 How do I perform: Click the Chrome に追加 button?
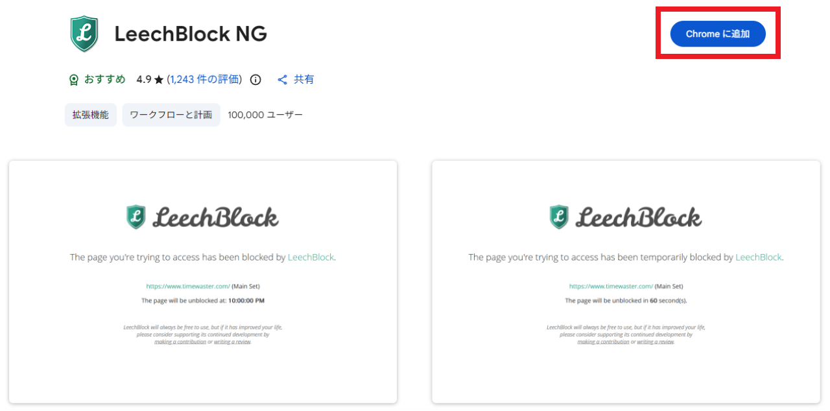point(717,34)
